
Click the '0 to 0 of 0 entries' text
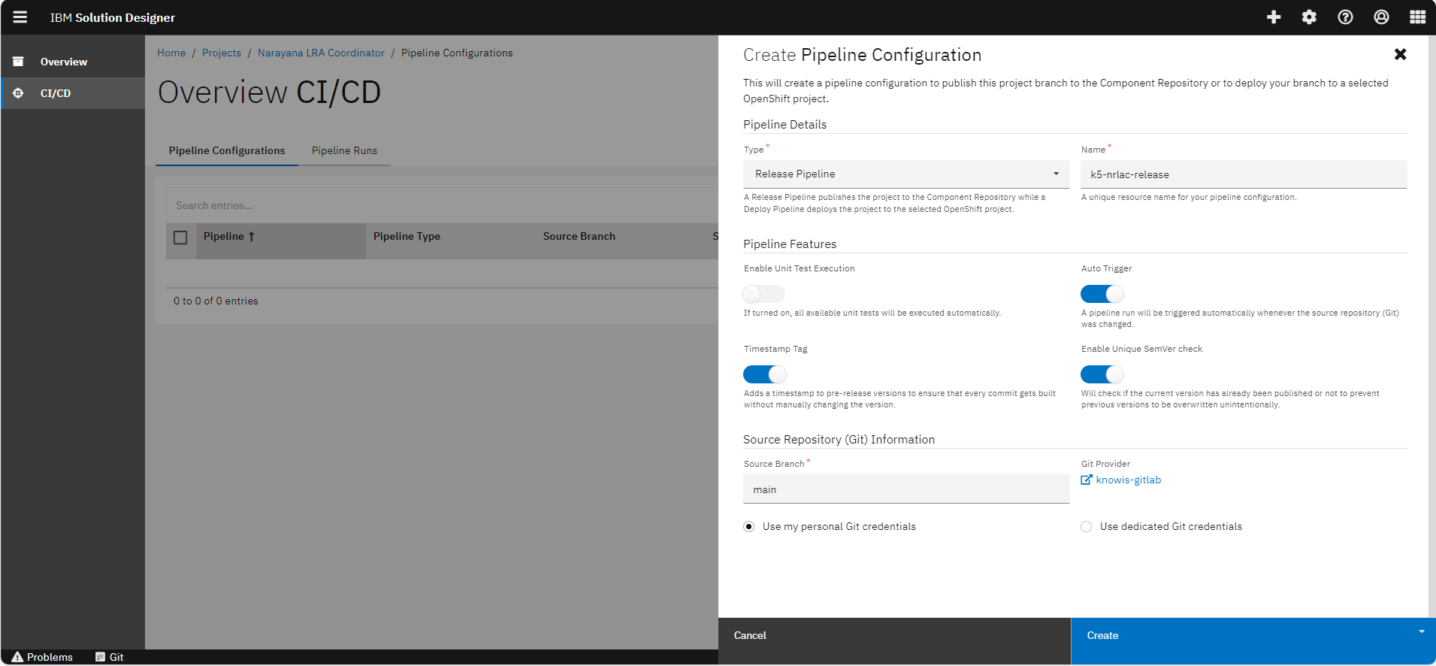tap(216, 301)
